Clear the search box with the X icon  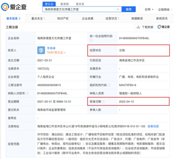point(118,9)
